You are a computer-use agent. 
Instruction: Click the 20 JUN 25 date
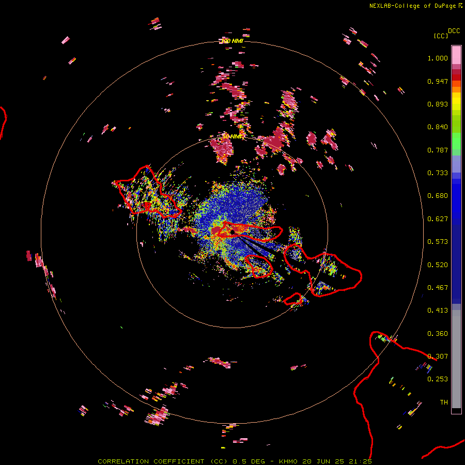pyautogui.click(x=323, y=461)
